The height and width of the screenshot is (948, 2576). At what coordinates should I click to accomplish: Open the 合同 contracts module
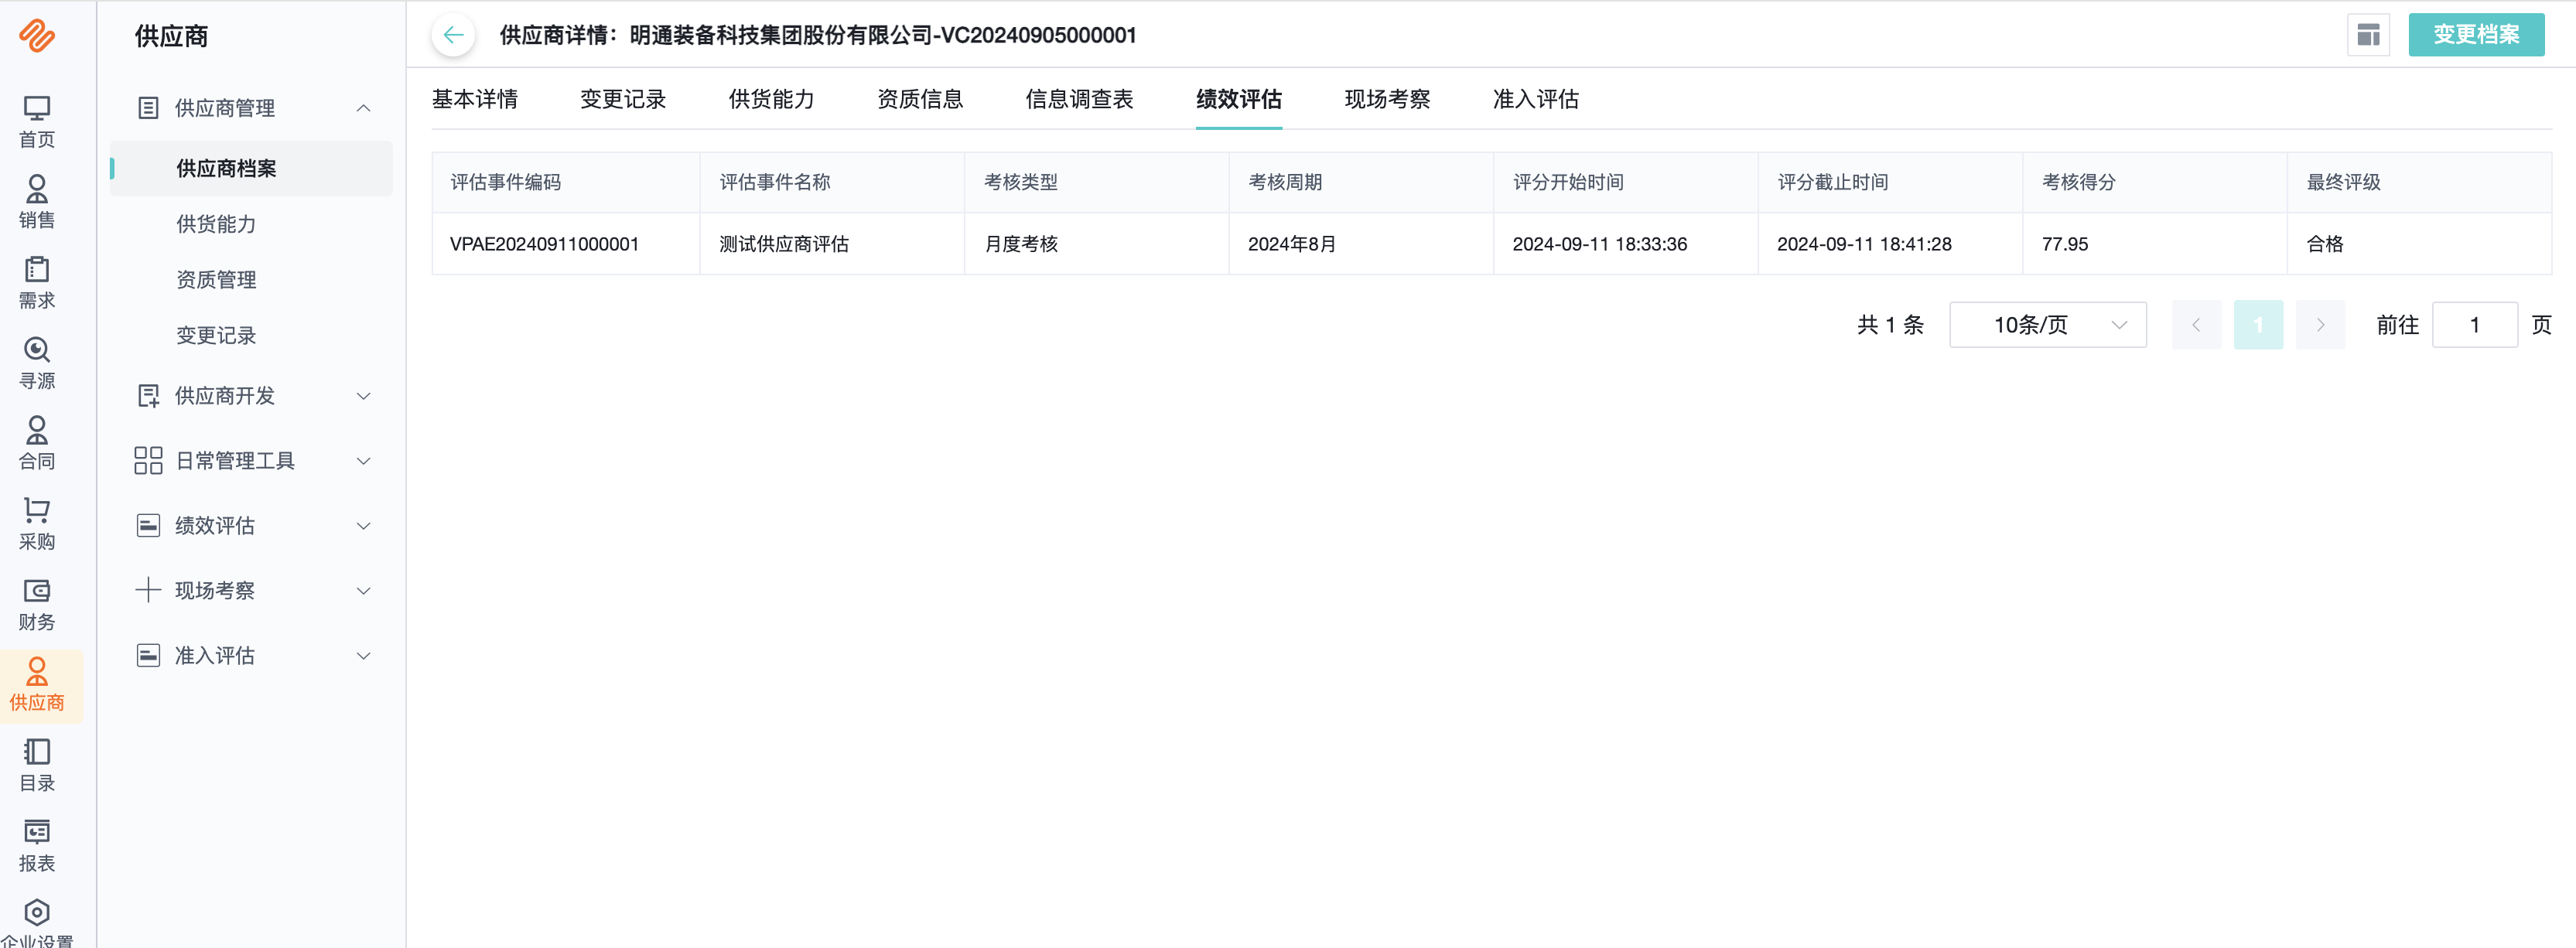coord(37,444)
